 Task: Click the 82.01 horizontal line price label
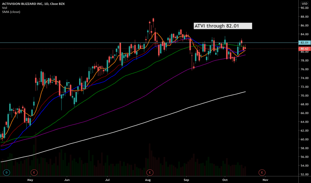pos(304,43)
